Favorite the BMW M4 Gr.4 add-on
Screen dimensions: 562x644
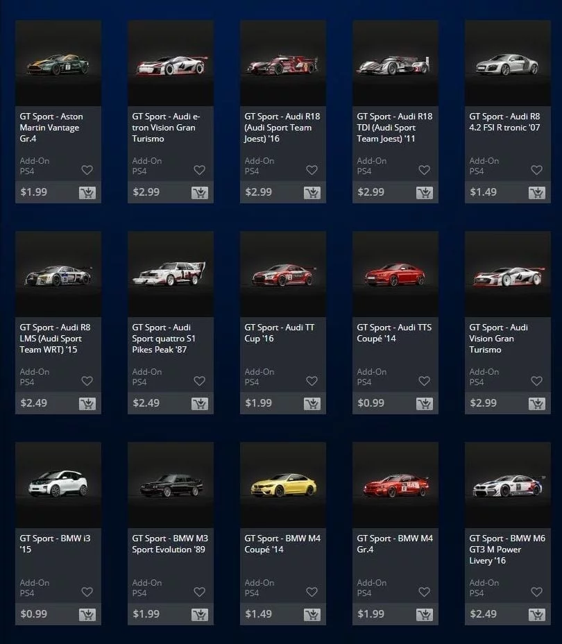point(424,591)
